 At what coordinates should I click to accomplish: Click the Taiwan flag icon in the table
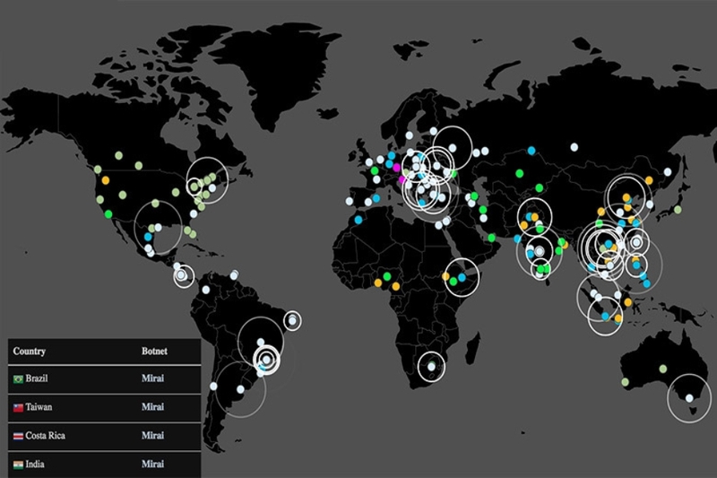[x=18, y=407]
